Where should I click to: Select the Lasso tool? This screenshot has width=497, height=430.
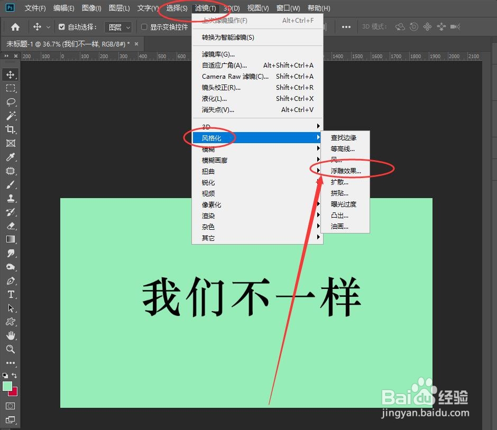pyautogui.click(x=11, y=102)
